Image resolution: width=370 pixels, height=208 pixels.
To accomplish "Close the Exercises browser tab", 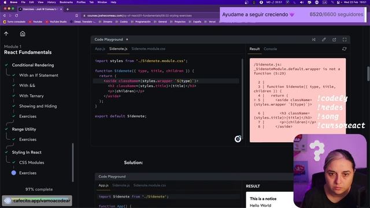I will [61, 9].
